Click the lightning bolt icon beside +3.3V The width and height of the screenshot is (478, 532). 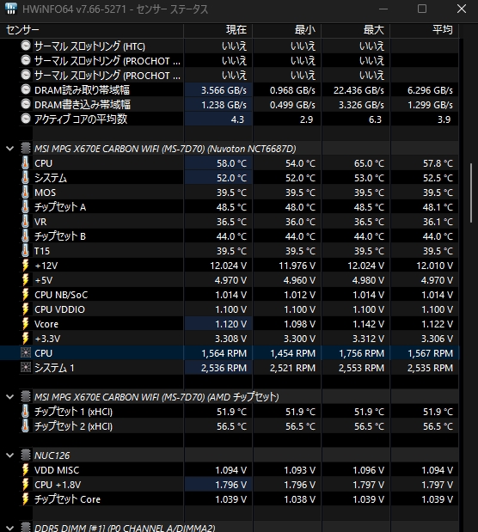coord(26,339)
